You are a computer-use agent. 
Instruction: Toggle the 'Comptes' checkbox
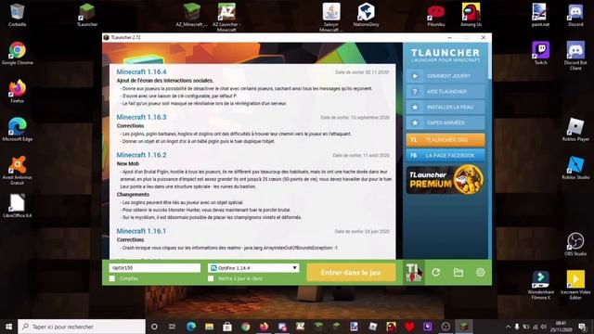pyautogui.click(x=112, y=278)
